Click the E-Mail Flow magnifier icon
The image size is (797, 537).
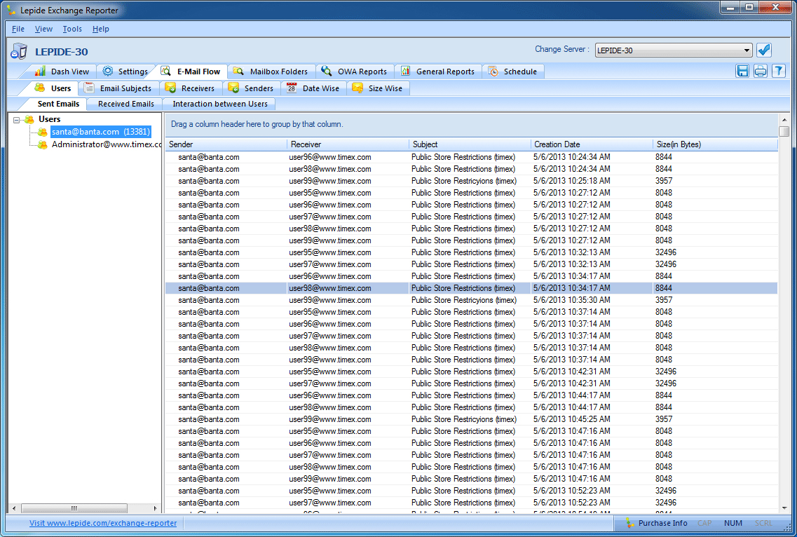point(165,72)
